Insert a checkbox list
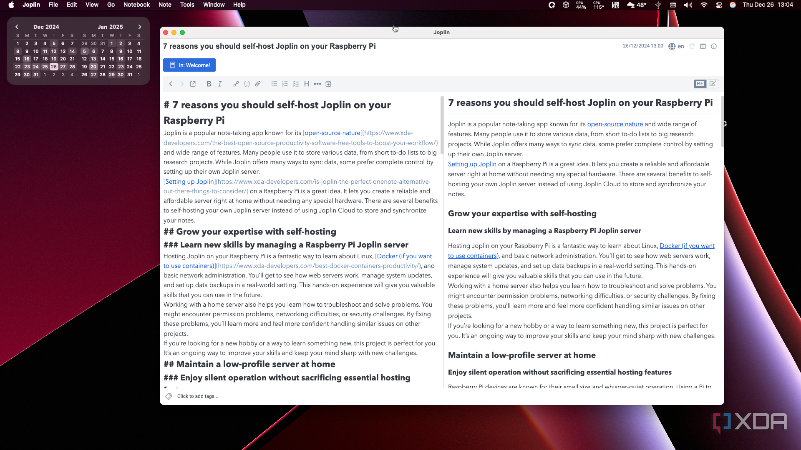The image size is (801, 450). click(296, 84)
